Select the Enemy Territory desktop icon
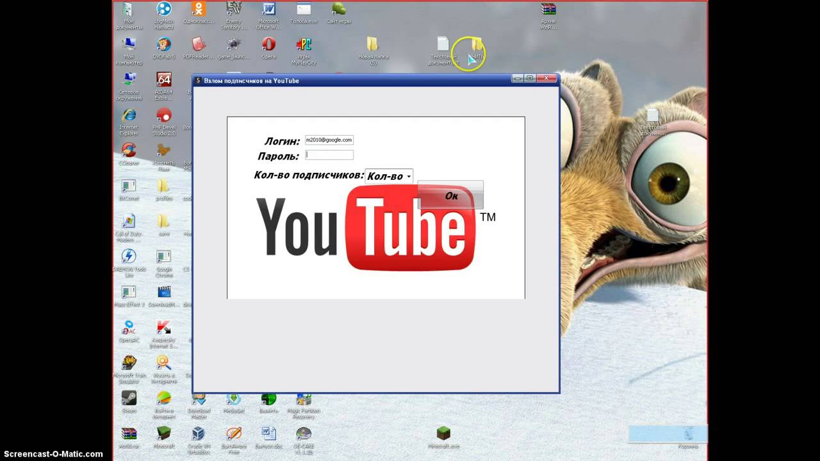820x461 pixels. point(234,16)
